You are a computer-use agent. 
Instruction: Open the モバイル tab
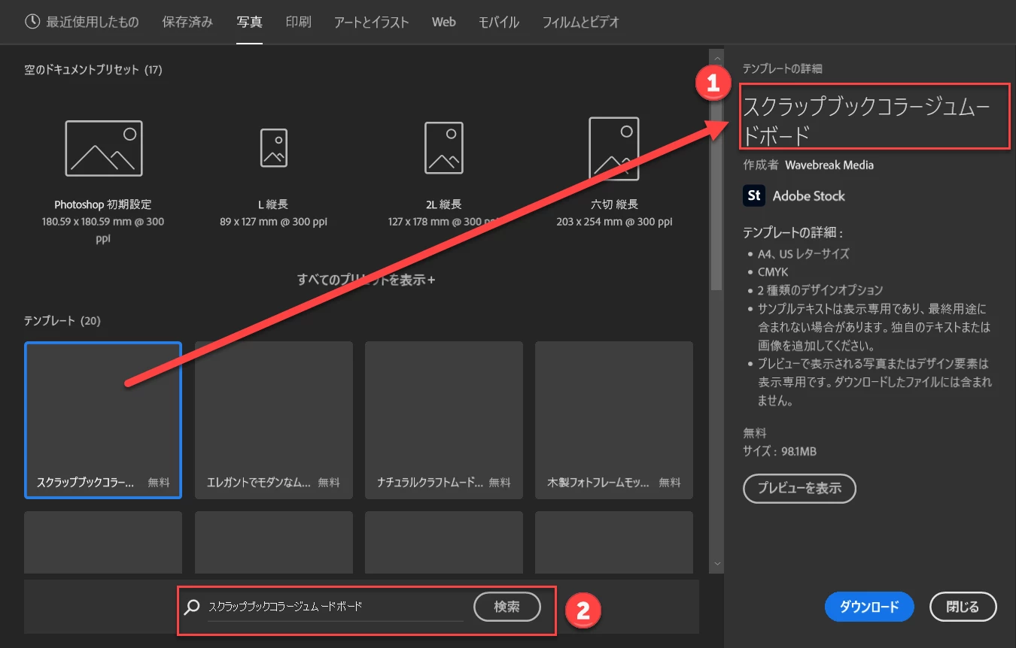(x=499, y=22)
